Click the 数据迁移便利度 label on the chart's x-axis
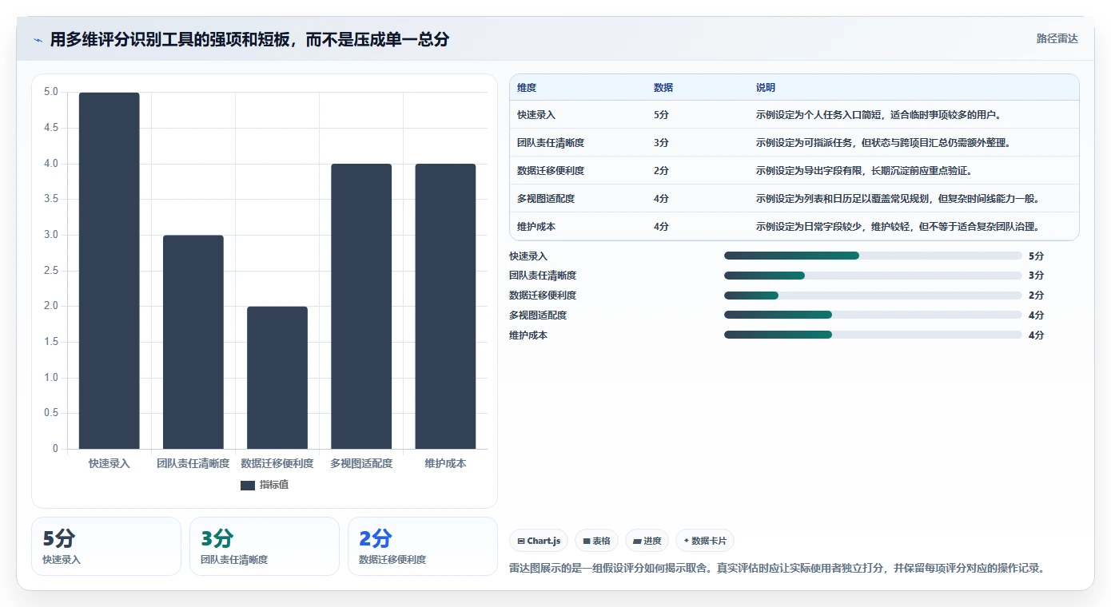This screenshot has height=607, width=1111. [277, 463]
